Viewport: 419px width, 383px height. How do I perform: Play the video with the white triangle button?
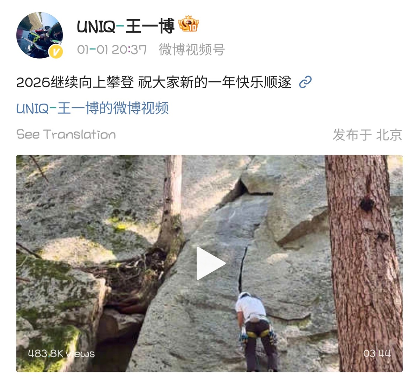point(210,263)
